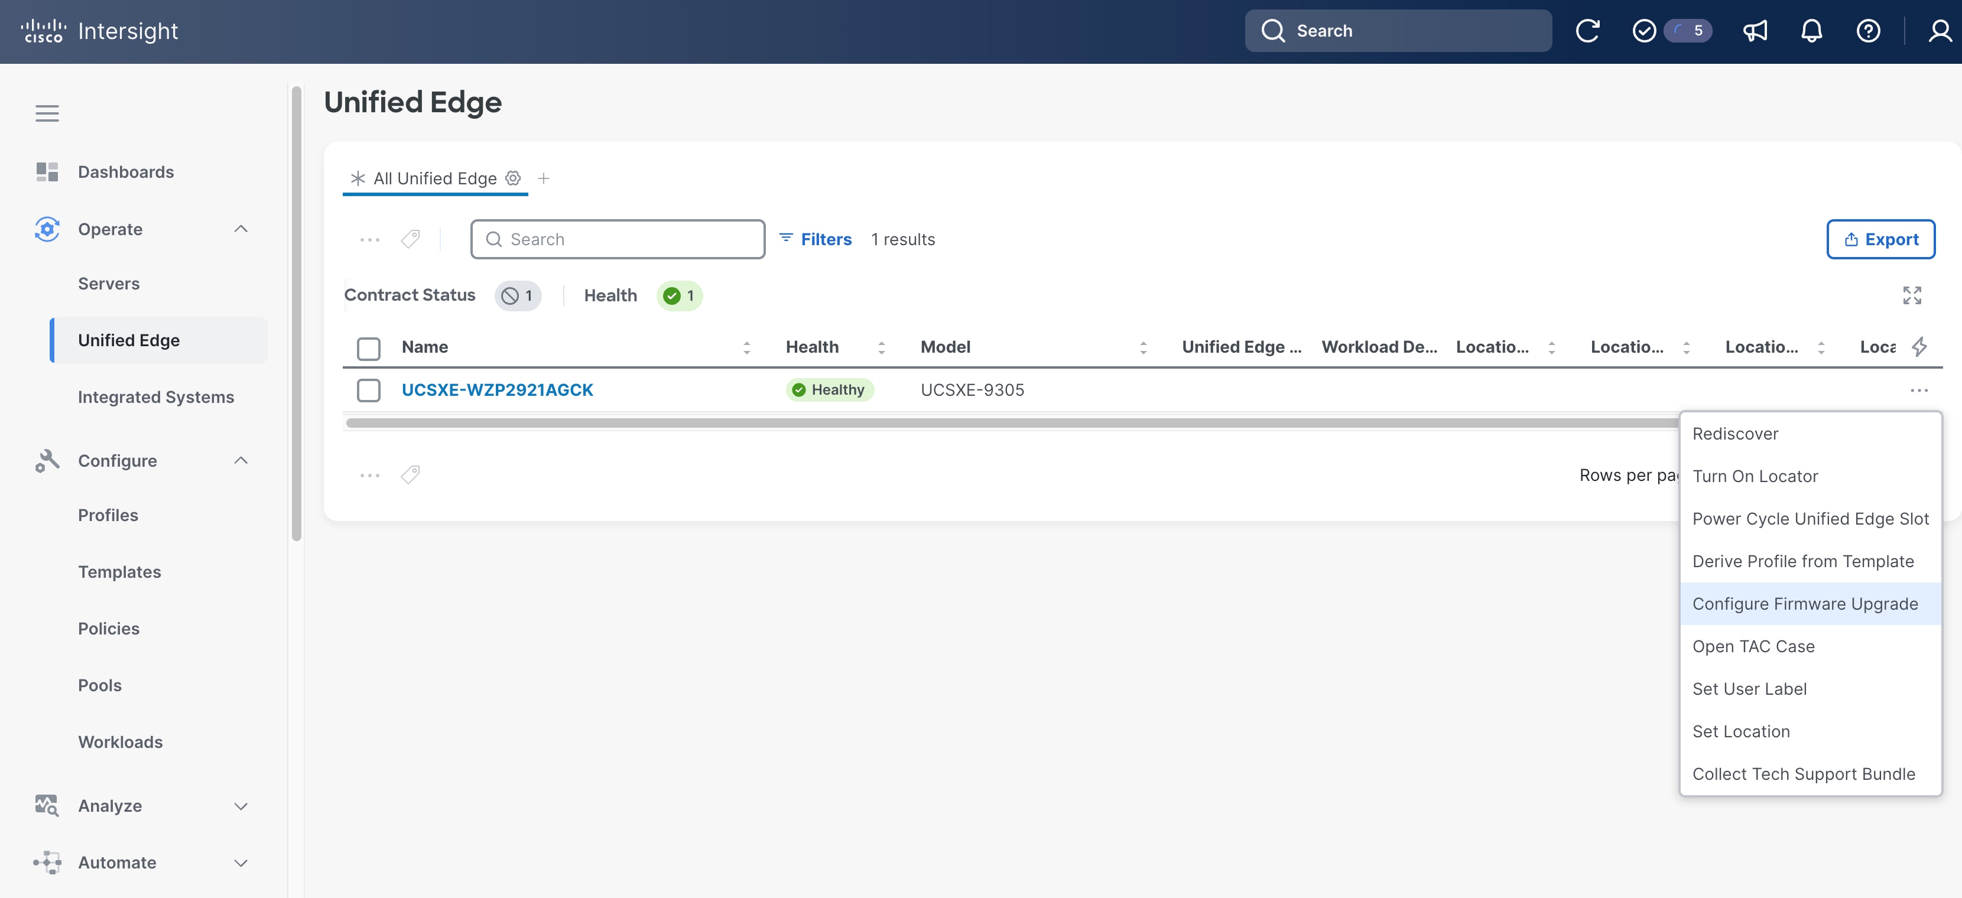Image resolution: width=1962 pixels, height=898 pixels.
Task: Open the Filters panel
Action: coord(815,240)
